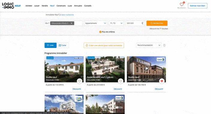Click Découvrir for 120 700 € listing
Image resolution: width=211 pixels, height=114 pixels.
click(159, 89)
